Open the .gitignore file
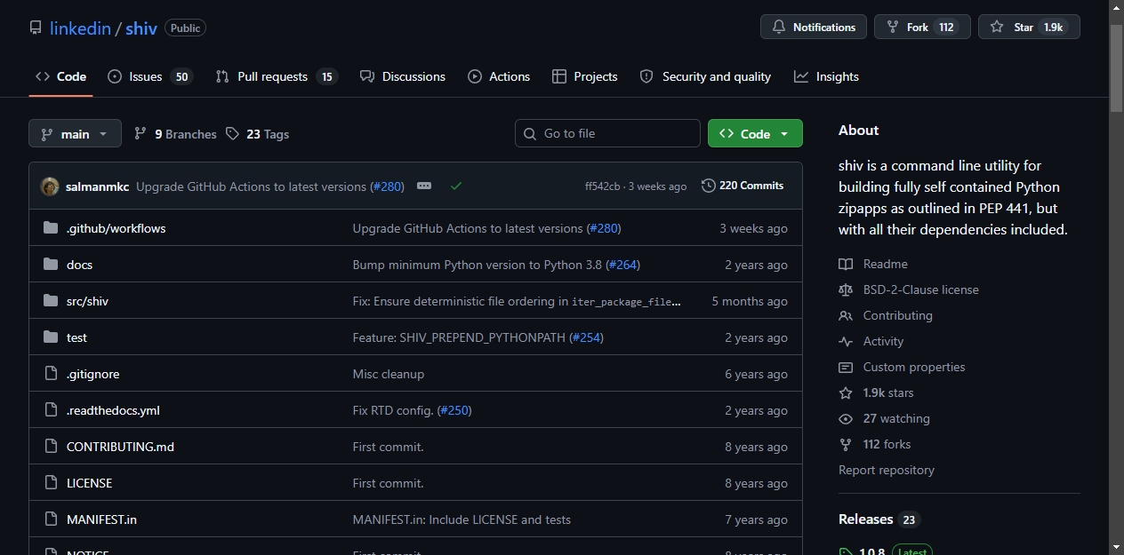 click(92, 374)
